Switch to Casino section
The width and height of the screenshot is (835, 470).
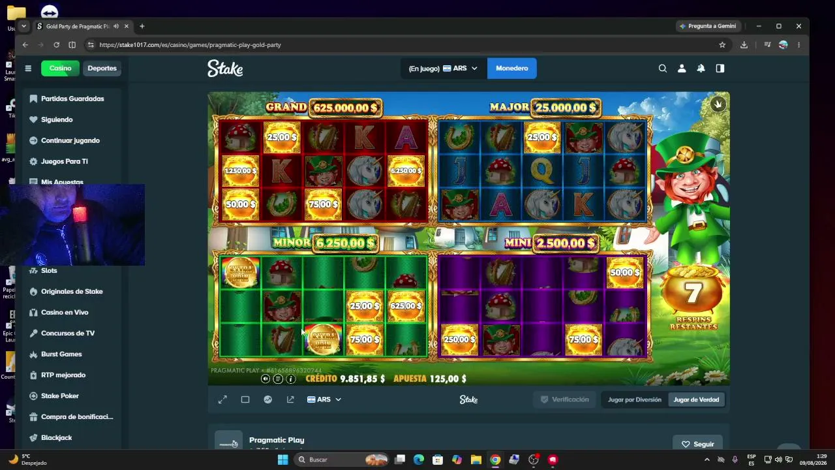pyautogui.click(x=60, y=68)
